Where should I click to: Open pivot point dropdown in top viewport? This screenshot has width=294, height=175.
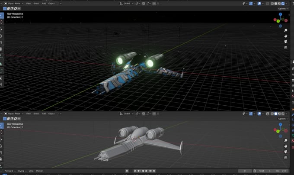click(x=138, y=3)
